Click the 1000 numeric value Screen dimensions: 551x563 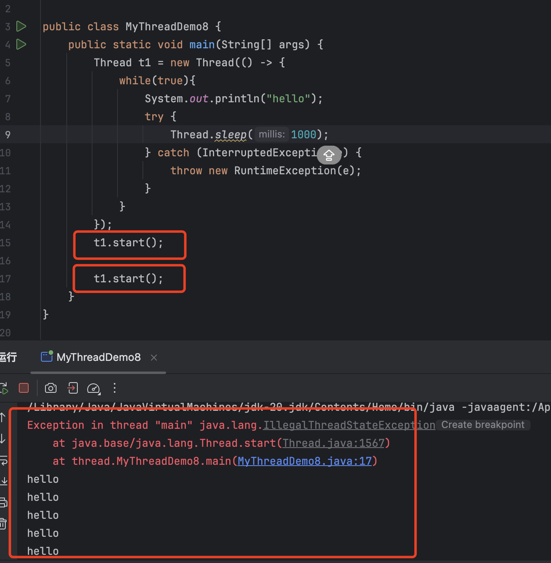(x=304, y=135)
